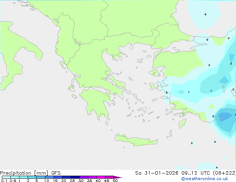236x182 pixels.
Task: Click the legend label '0.5'
Action: 13,181
